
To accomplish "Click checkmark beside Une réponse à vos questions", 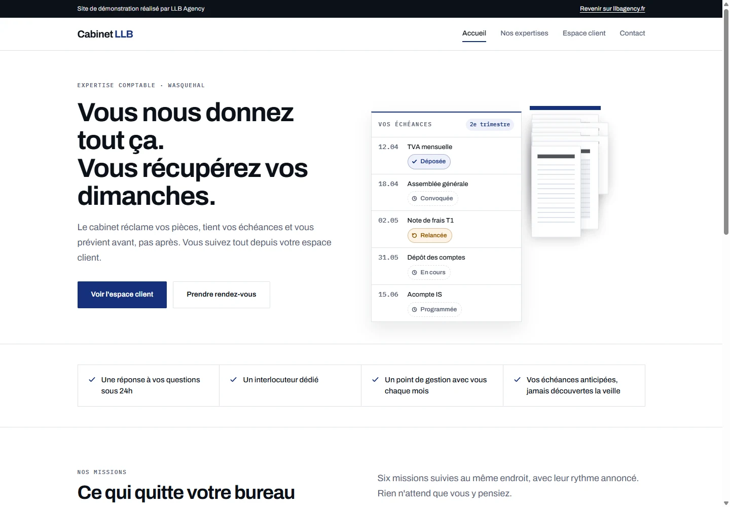I will click(x=92, y=380).
